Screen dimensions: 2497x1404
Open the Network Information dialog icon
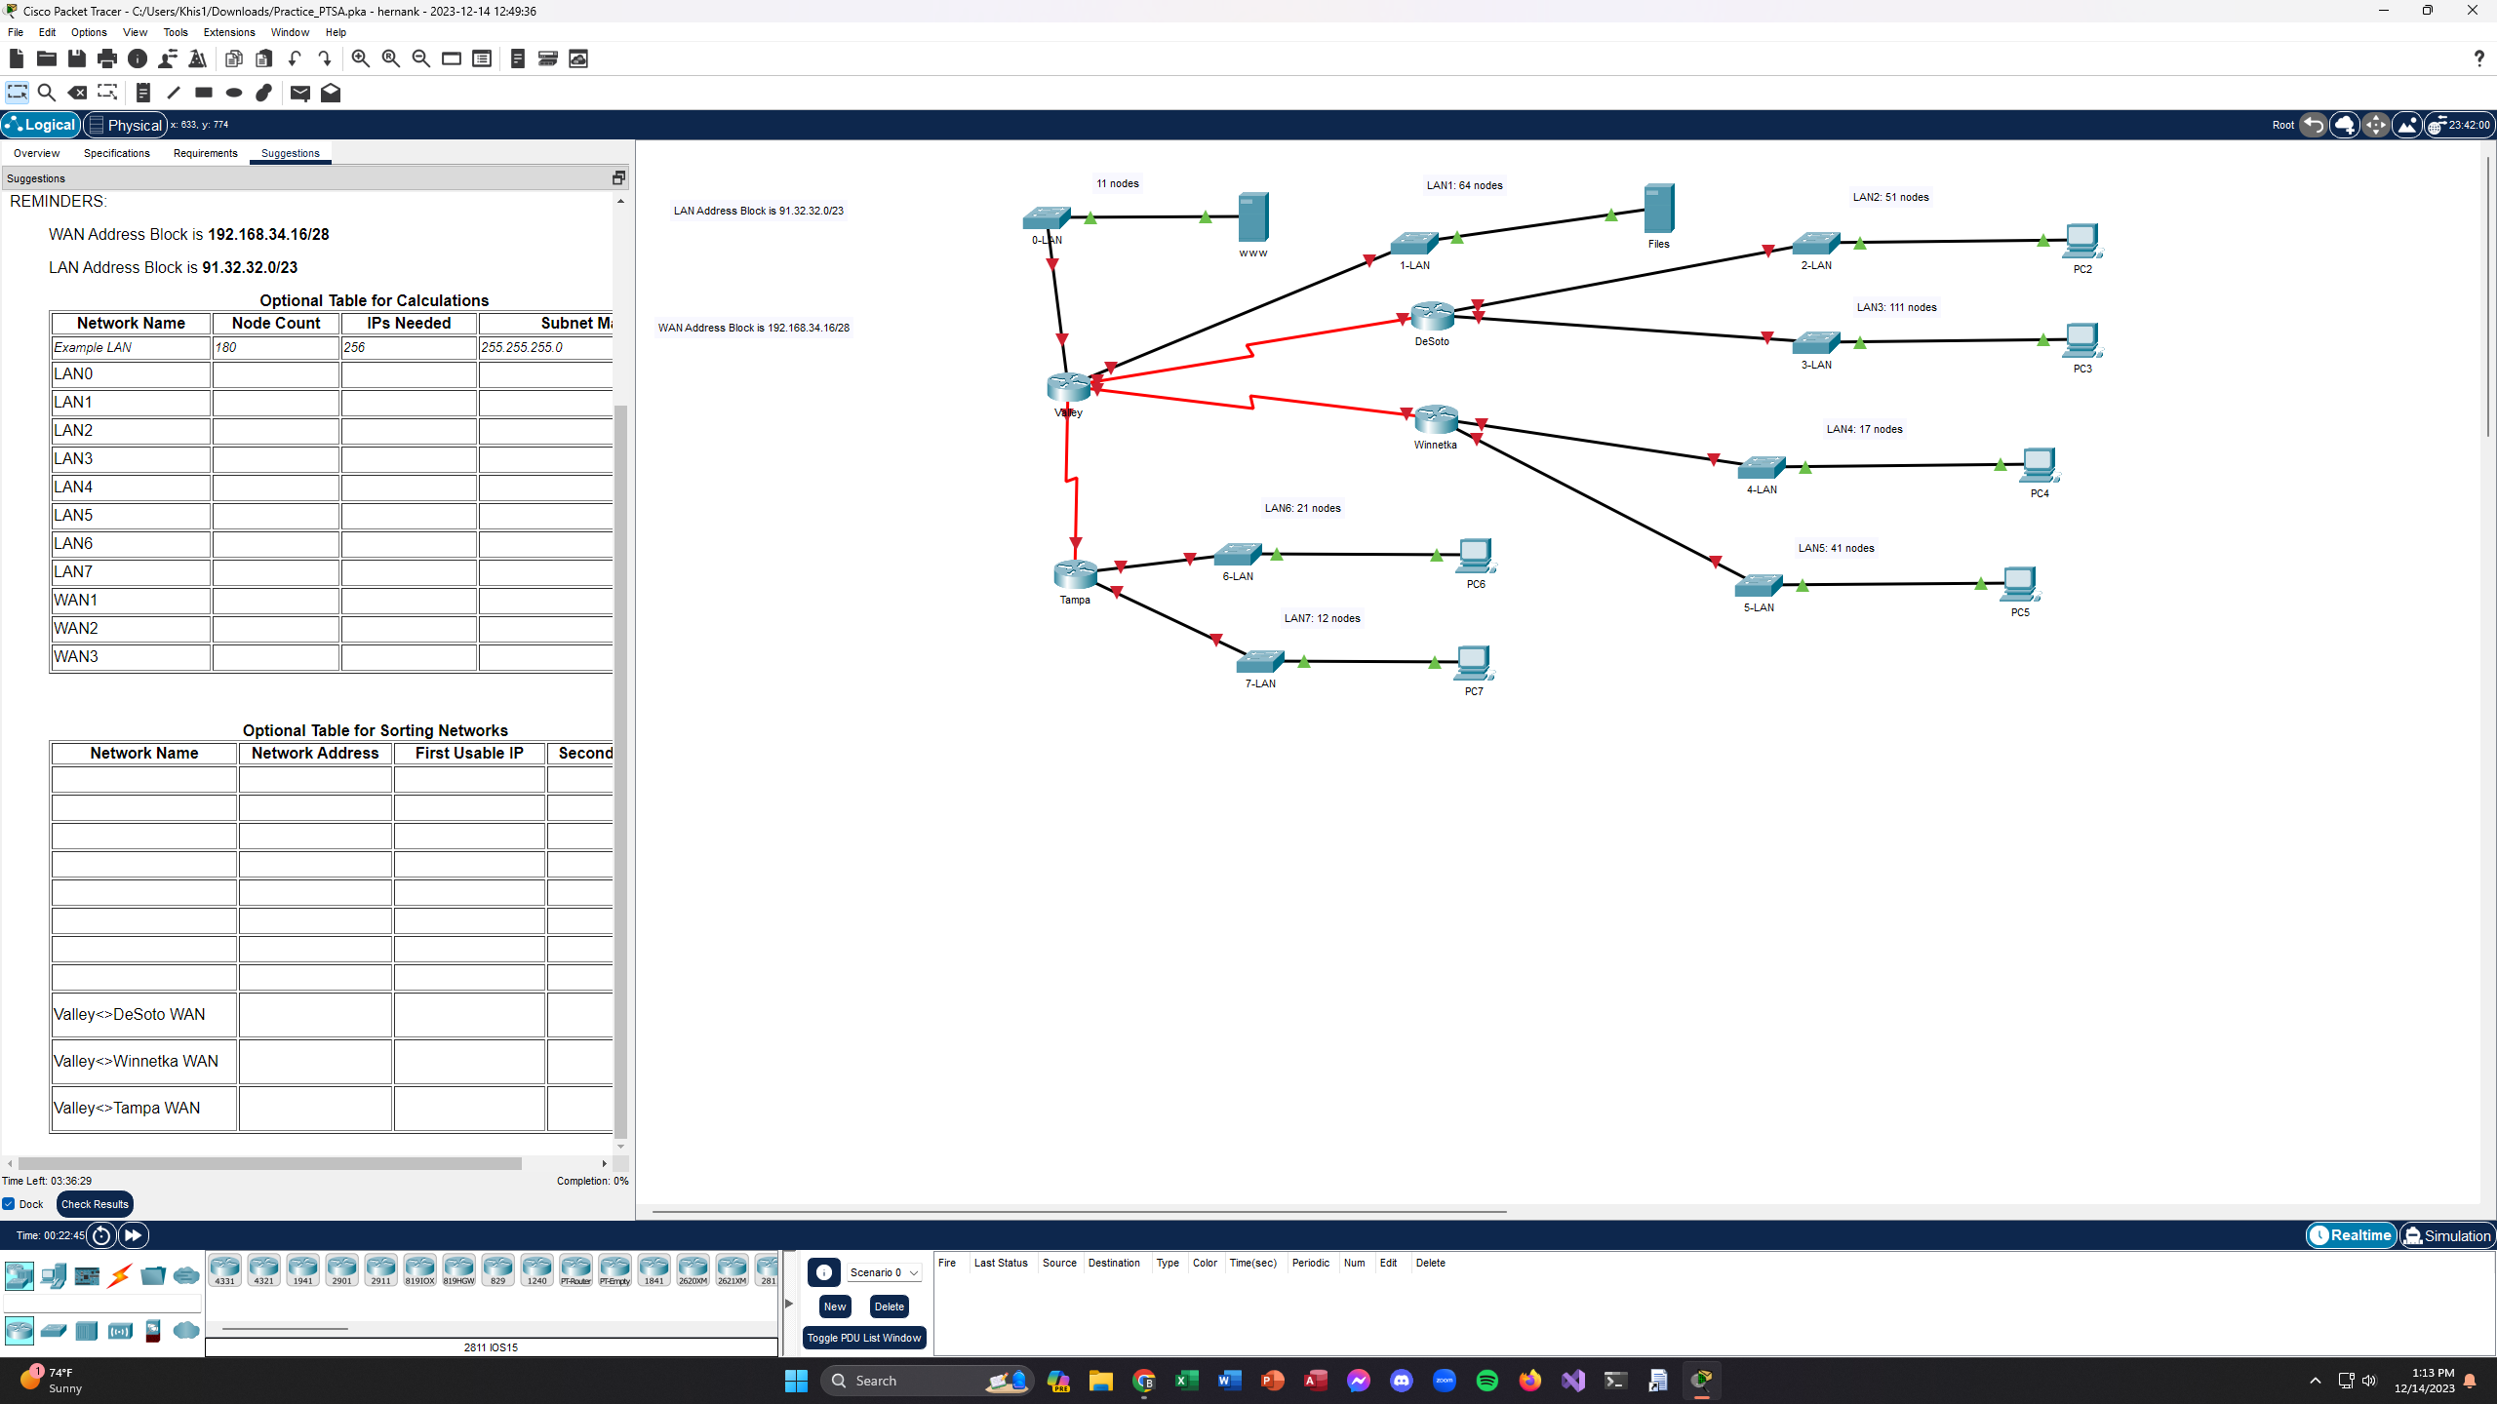pyautogui.click(x=138, y=58)
